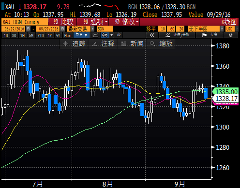
Task: Click the 7月 month axis label
Action: (x=38, y=184)
